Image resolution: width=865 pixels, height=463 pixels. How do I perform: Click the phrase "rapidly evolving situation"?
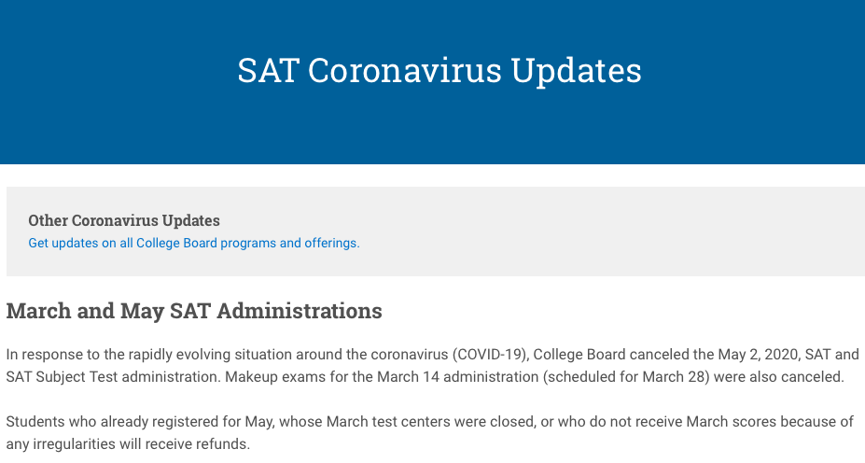221,355
